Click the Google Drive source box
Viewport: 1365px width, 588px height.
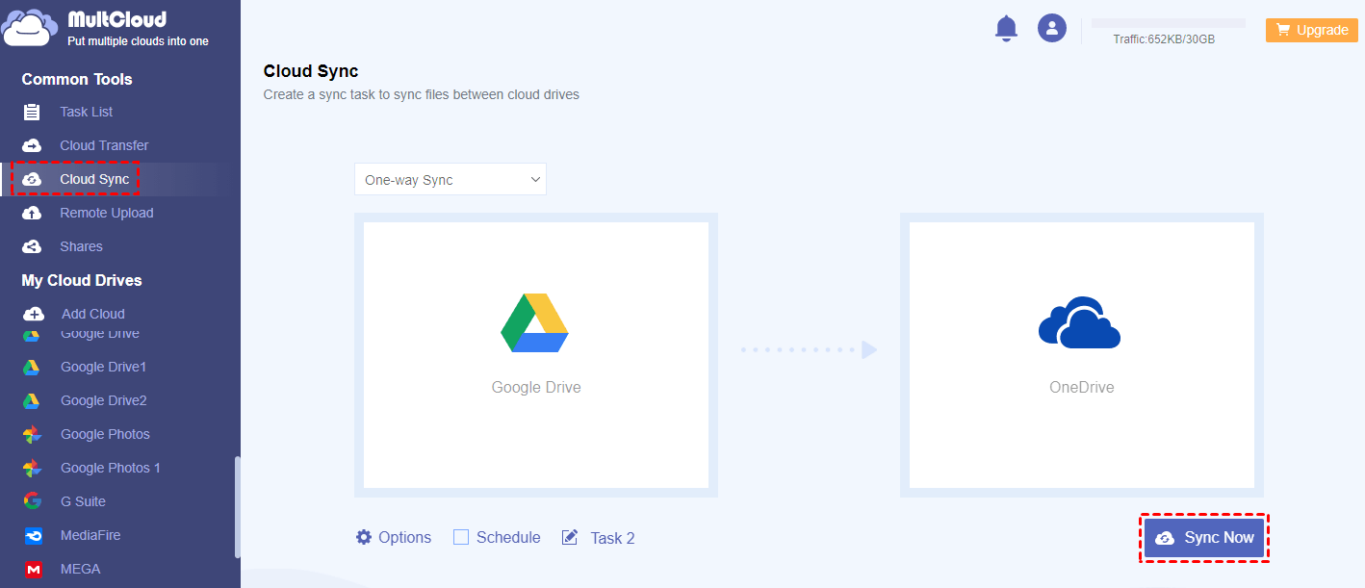[x=536, y=355]
